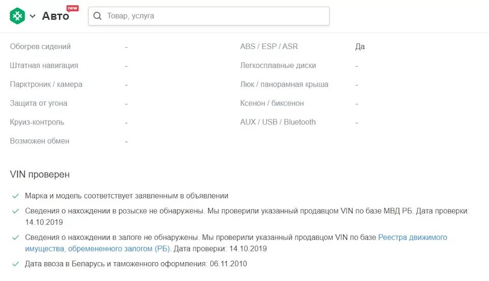Follow the обремененного залогом (РБ) link
Viewport: 489px width, 281px height.
(x=119, y=249)
